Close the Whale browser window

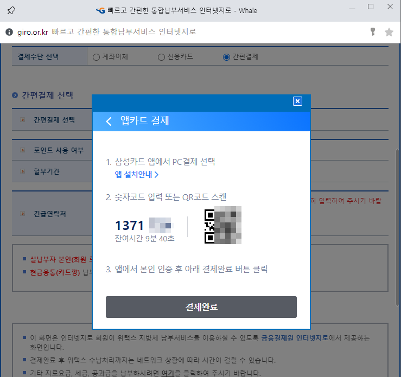[x=390, y=7]
